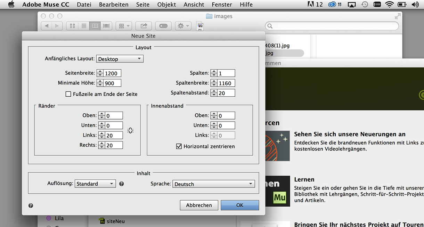Click into the Minimale Höhe field showing 900

(x=113, y=83)
